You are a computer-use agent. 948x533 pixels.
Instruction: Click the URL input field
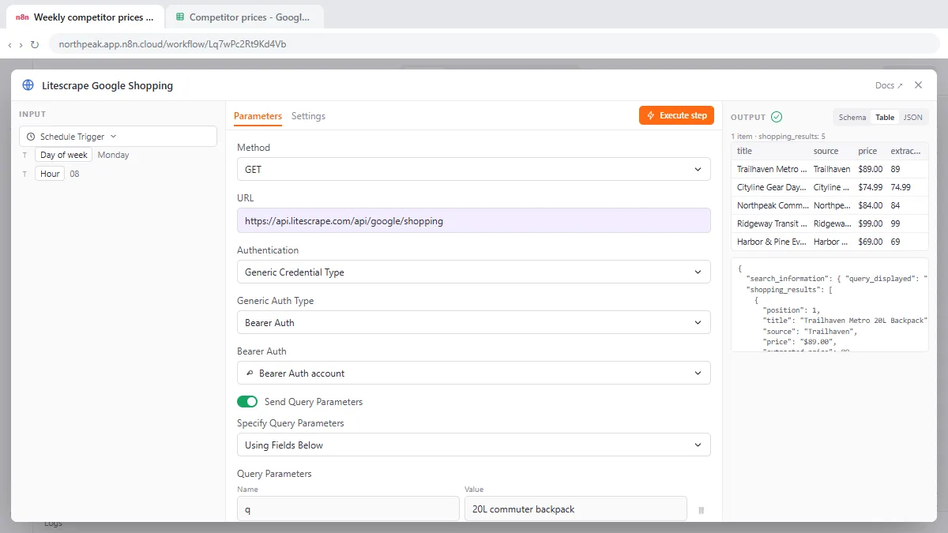point(474,221)
